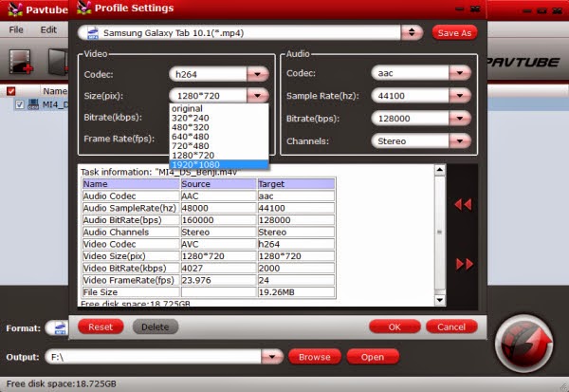Click the Cancel button
Viewport: 569px width, 392px height.
click(x=451, y=327)
